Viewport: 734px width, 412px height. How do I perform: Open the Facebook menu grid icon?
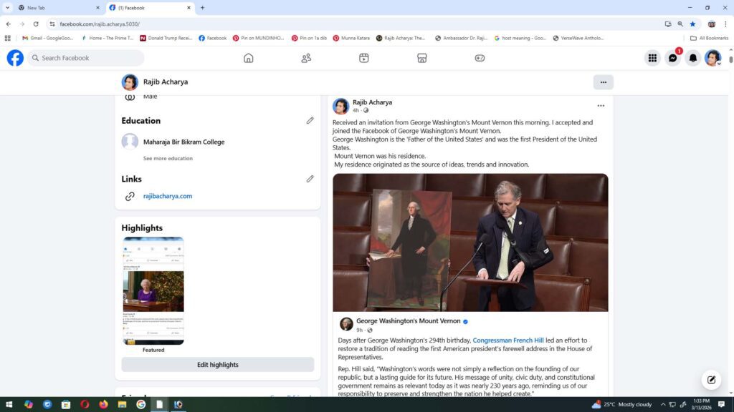652,58
